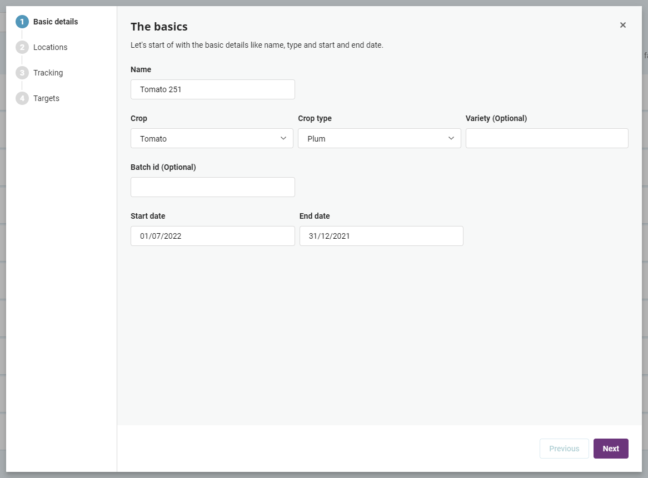Open the Basic details step
Image resolution: width=648 pixels, height=478 pixels.
[x=56, y=22]
